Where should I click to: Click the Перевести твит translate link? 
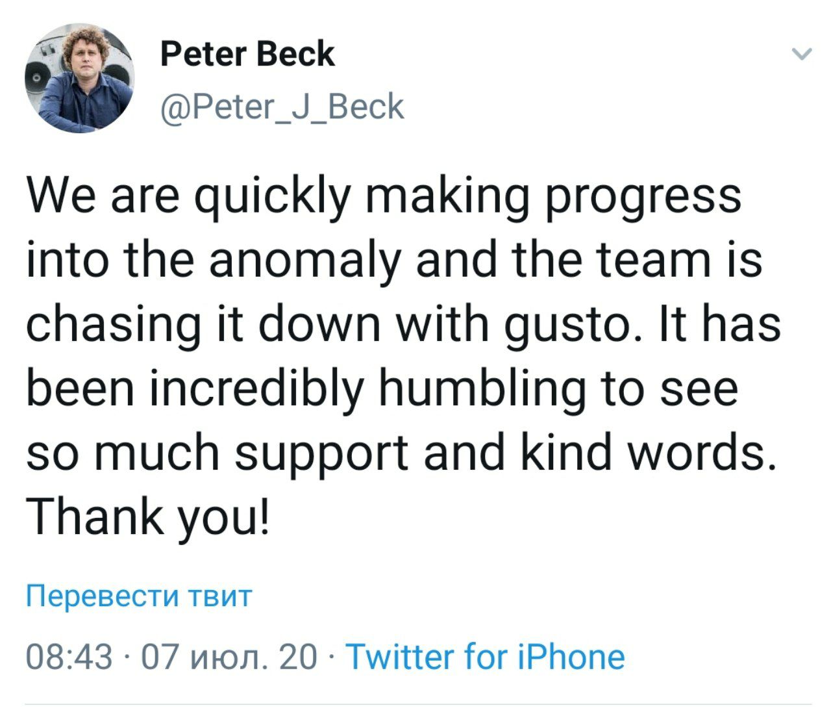coord(138,595)
